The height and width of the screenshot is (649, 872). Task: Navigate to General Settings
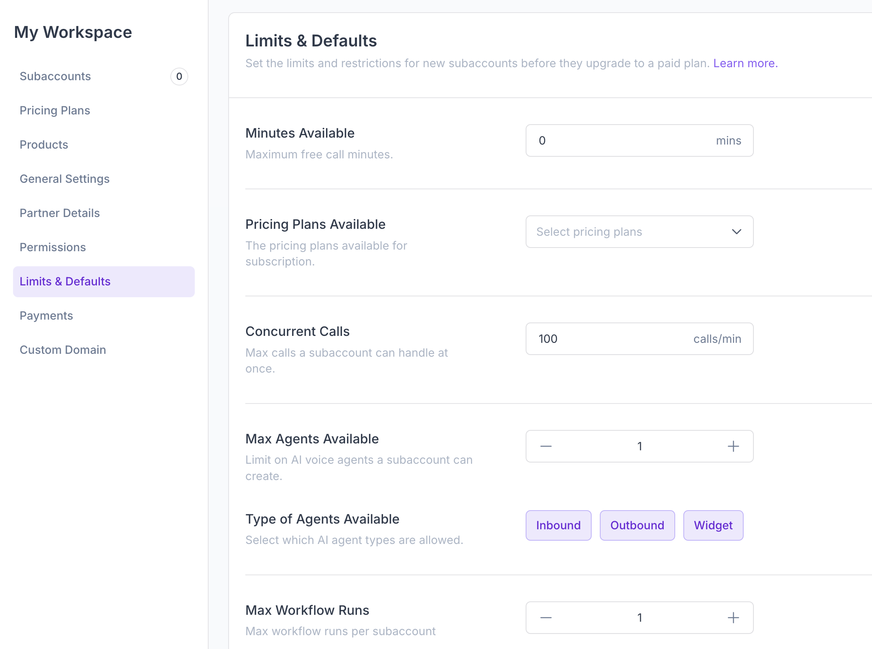pos(64,179)
